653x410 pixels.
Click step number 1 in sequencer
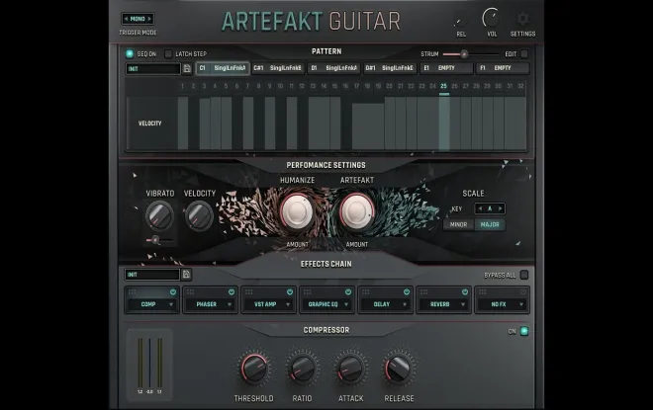(182, 86)
